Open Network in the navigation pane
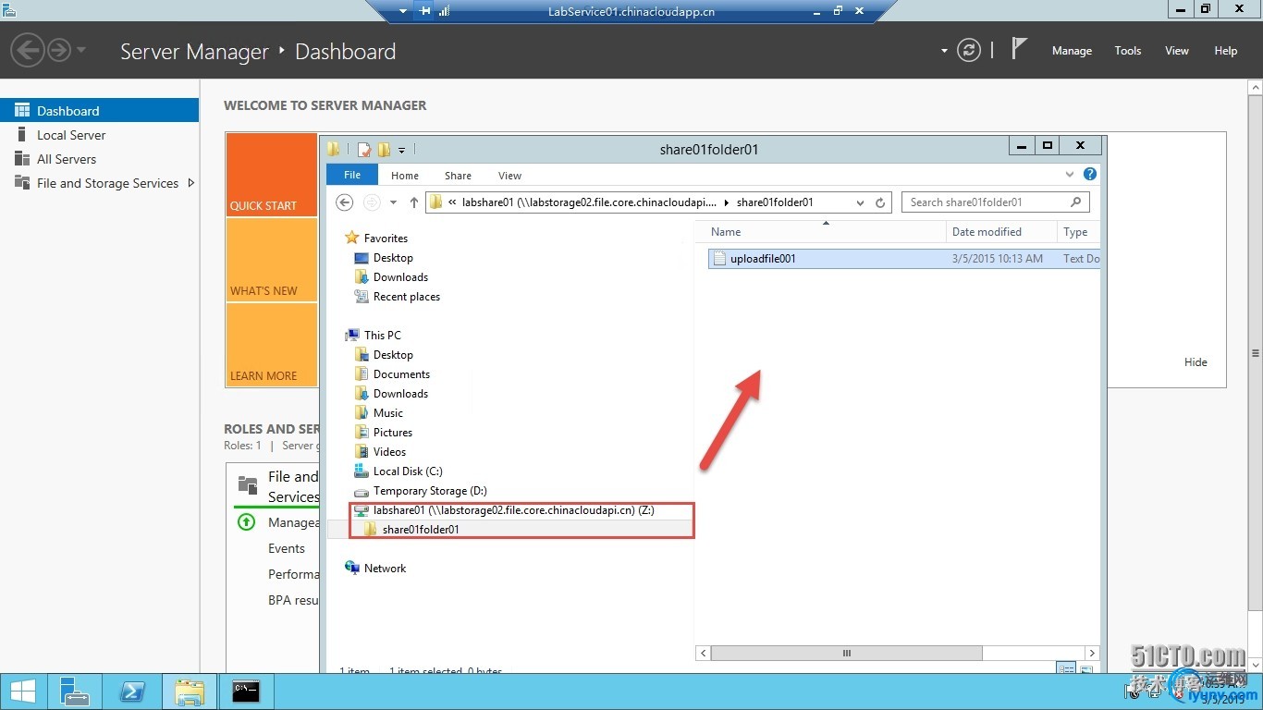The height and width of the screenshot is (710, 1263). point(385,569)
